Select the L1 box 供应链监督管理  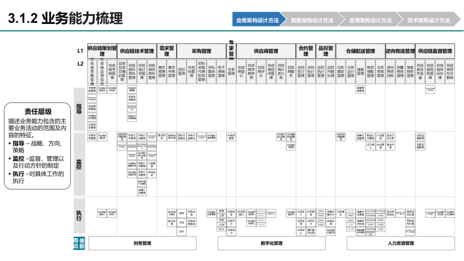(435, 51)
